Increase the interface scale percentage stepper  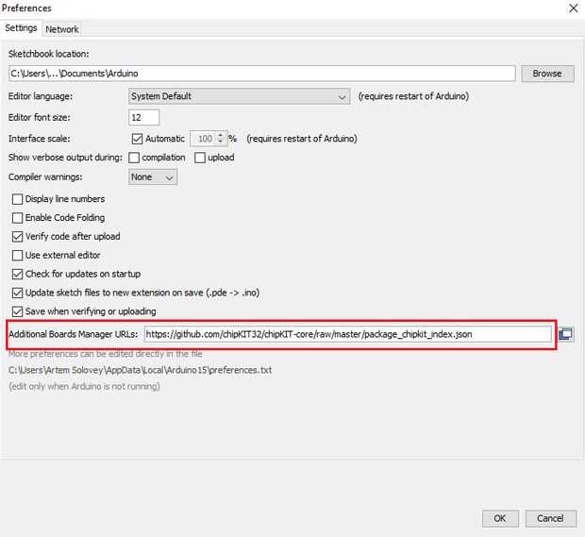[221, 136]
